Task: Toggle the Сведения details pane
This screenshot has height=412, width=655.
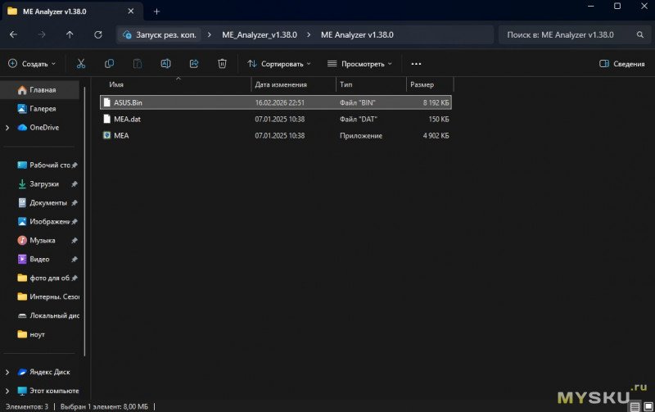Action: tap(621, 63)
